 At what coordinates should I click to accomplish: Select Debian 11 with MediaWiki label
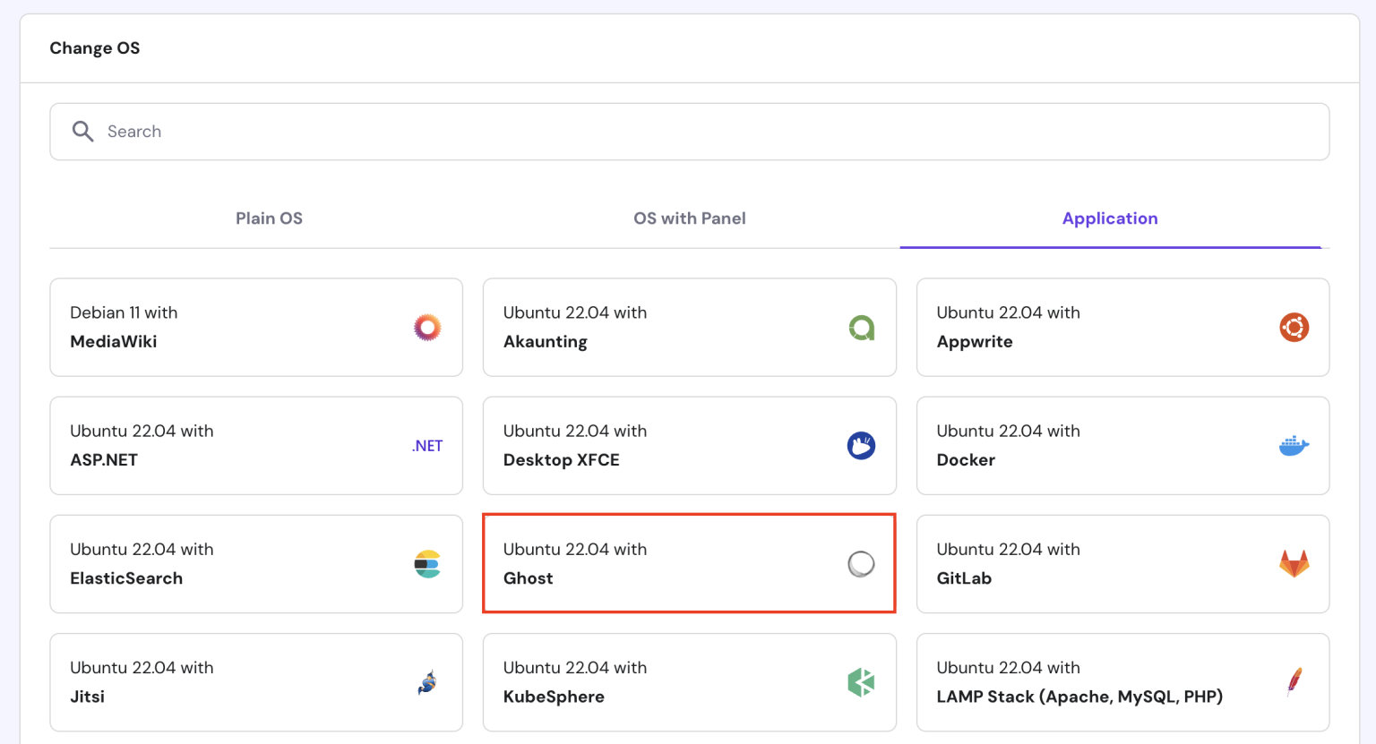(124, 327)
